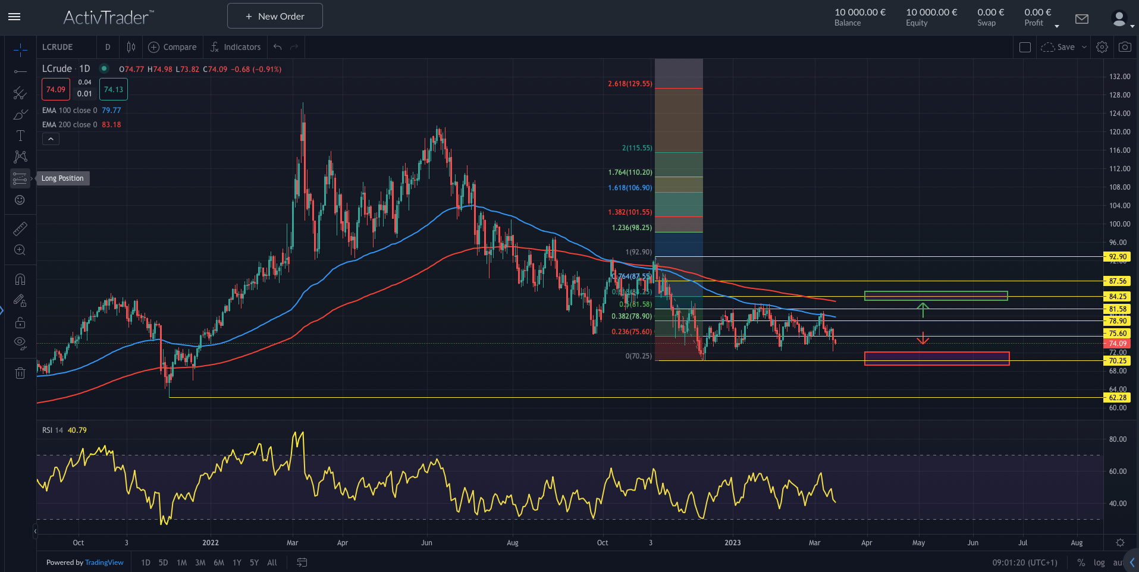Image resolution: width=1139 pixels, height=572 pixels.
Task: Select the Measure ruler tool
Action: coord(20,228)
